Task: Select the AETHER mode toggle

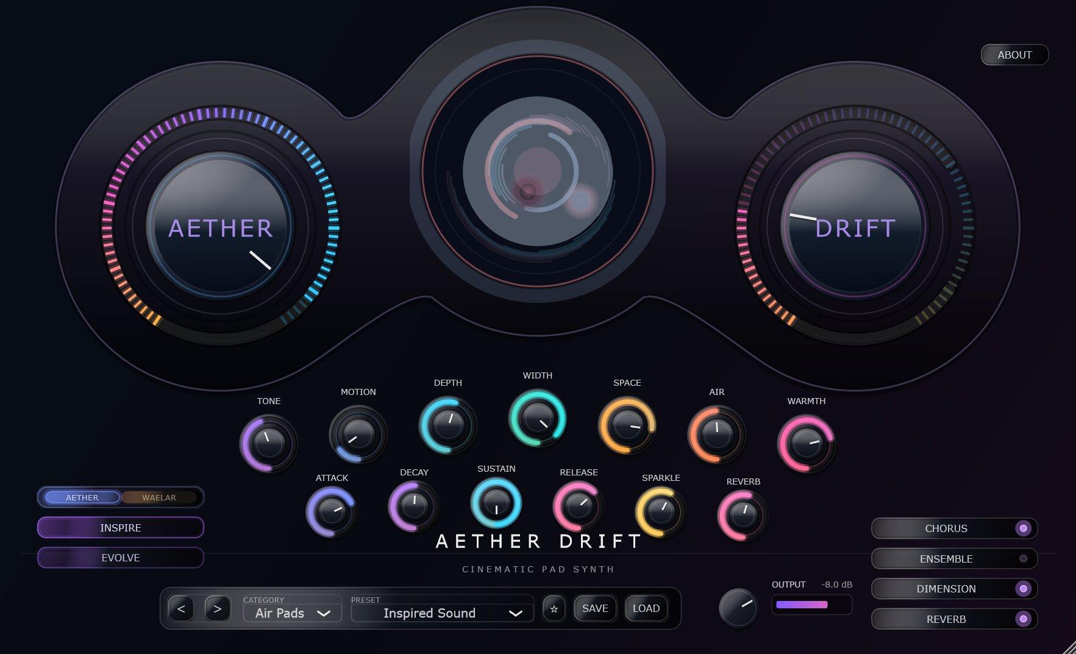Action: (x=82, y=497)
